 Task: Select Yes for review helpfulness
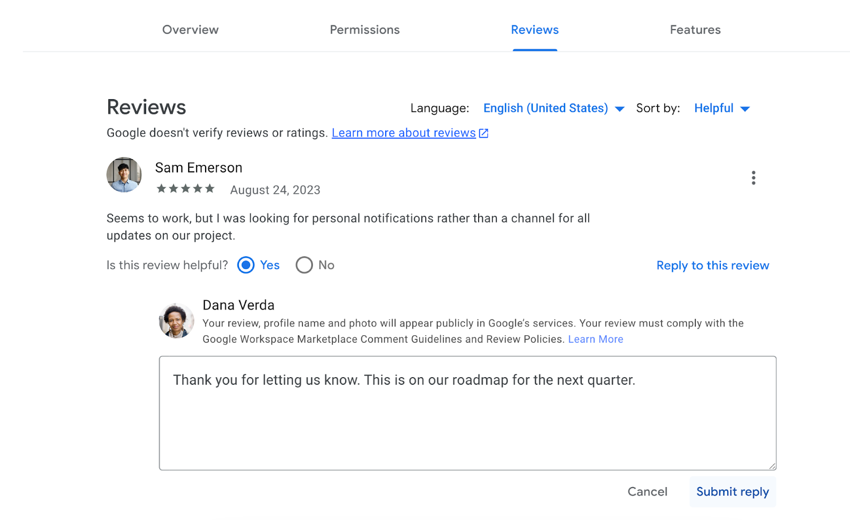(245, 265)
